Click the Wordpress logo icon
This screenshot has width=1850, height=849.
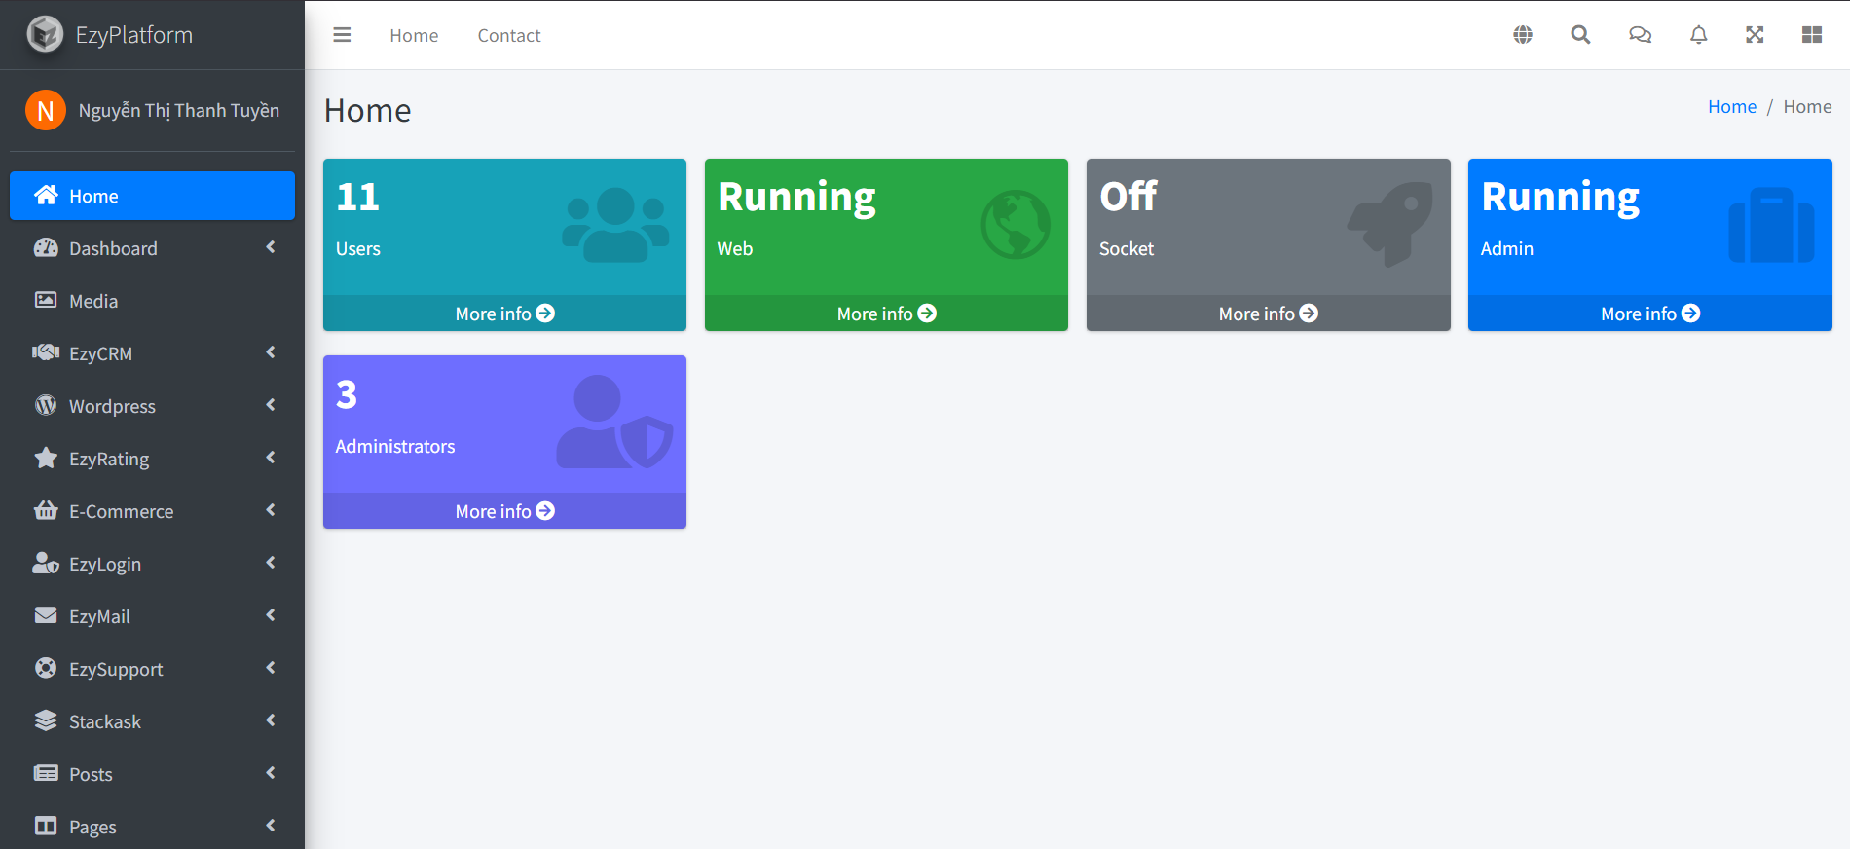point(46,405)
